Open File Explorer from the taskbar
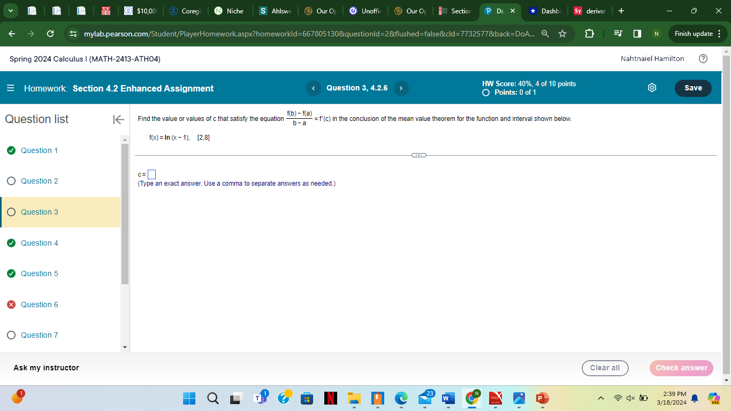This screenshot has width=731, height=411. [354, 398]
